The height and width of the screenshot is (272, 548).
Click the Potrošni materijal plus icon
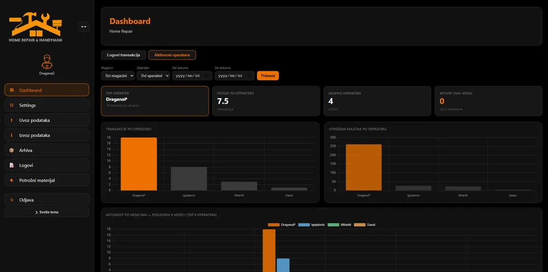(12, 180)
